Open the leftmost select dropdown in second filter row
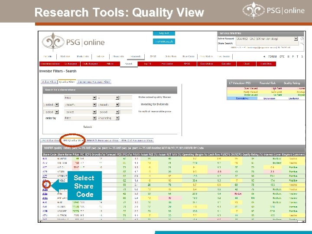Screen dimensions: 312x234 point(51,105)
